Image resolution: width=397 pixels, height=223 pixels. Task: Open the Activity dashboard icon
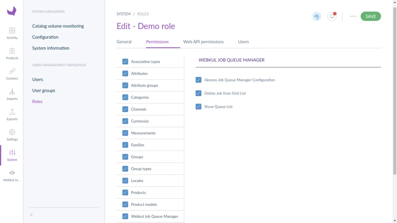click(x=12, y=31)
